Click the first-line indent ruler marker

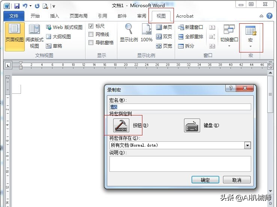tap(21, 63)
